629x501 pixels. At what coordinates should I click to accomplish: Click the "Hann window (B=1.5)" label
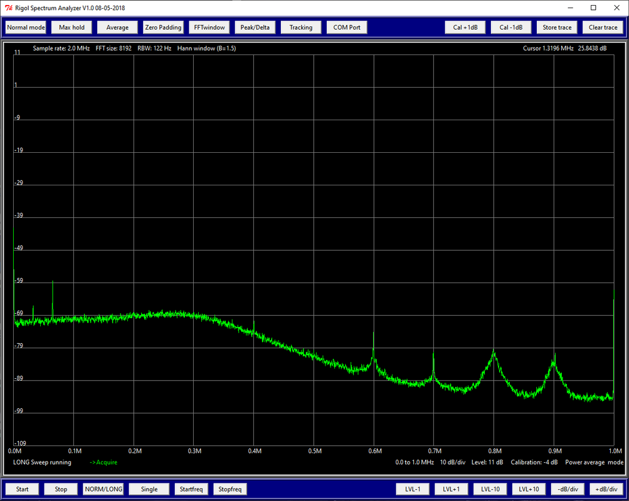click(206, 48)
